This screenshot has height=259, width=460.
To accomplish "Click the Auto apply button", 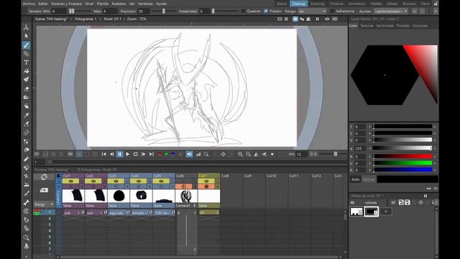I will 356,179.
